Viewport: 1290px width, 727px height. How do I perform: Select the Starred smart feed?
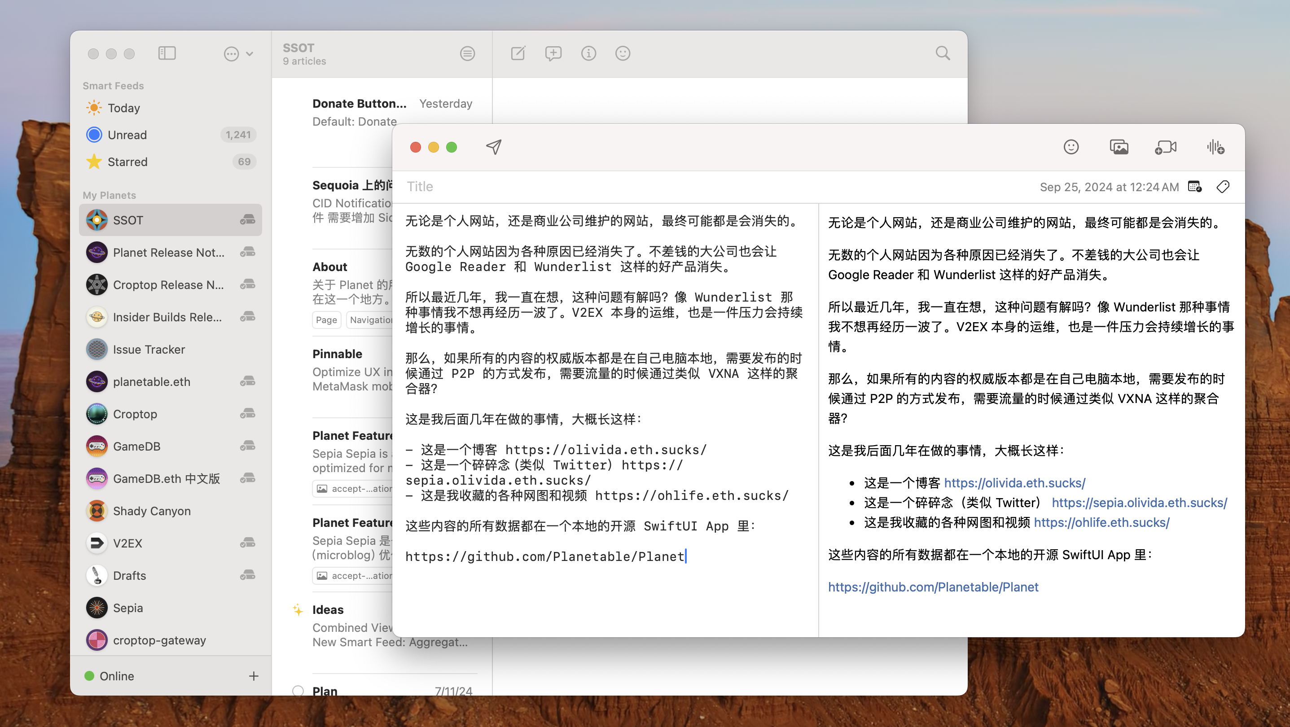127,162
